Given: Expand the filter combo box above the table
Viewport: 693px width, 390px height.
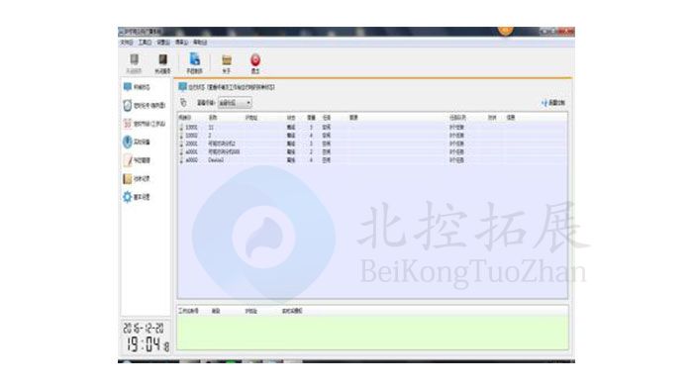Looking at the screenshot, I should point(235,103).
